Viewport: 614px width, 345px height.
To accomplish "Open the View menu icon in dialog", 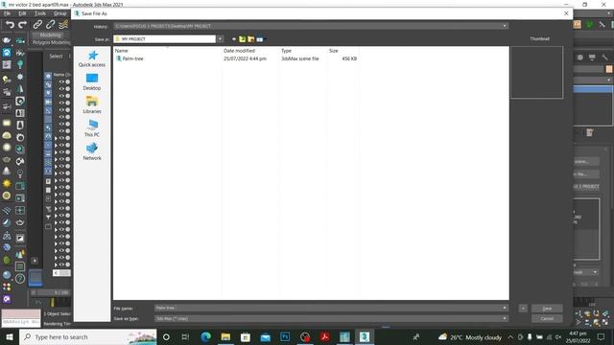I will coord(260,39).
